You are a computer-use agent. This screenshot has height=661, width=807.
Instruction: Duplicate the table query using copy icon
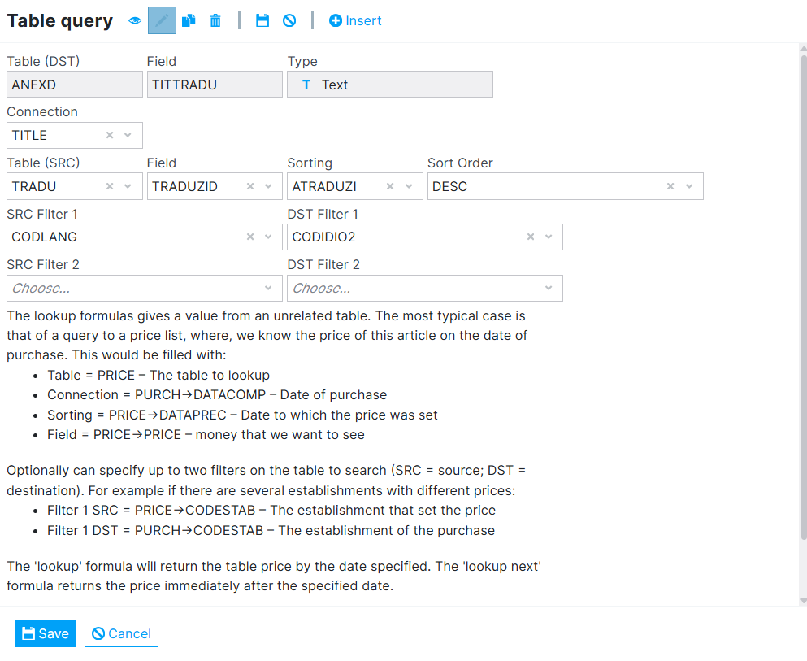point(188,20)
